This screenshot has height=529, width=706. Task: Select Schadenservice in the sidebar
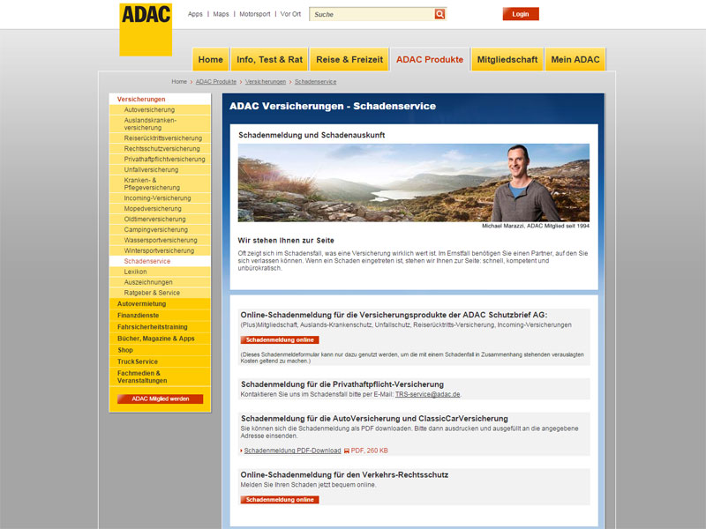click(x=160, y=261)
